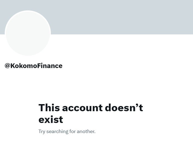Click the word "account" in the heading
The image size is (193, 147).
pos(82,108)
